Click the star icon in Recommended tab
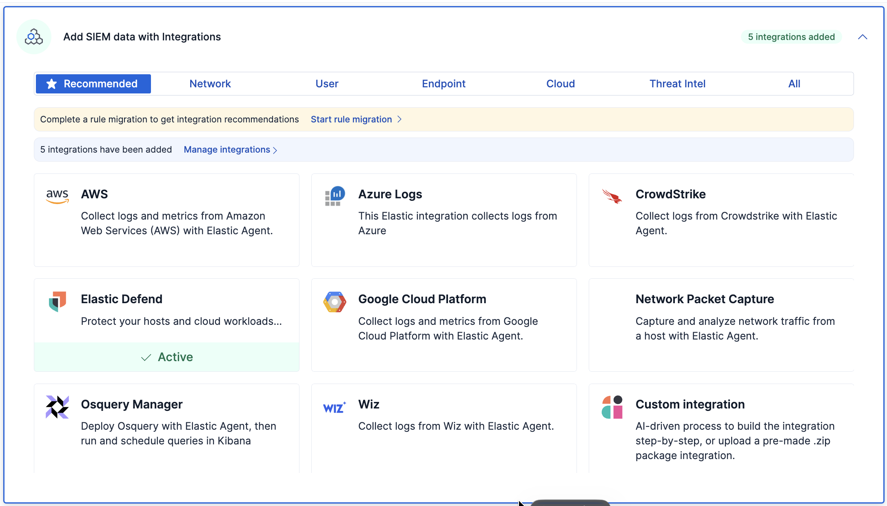Screen dimensions: 887x506 [x=51, y=84]
